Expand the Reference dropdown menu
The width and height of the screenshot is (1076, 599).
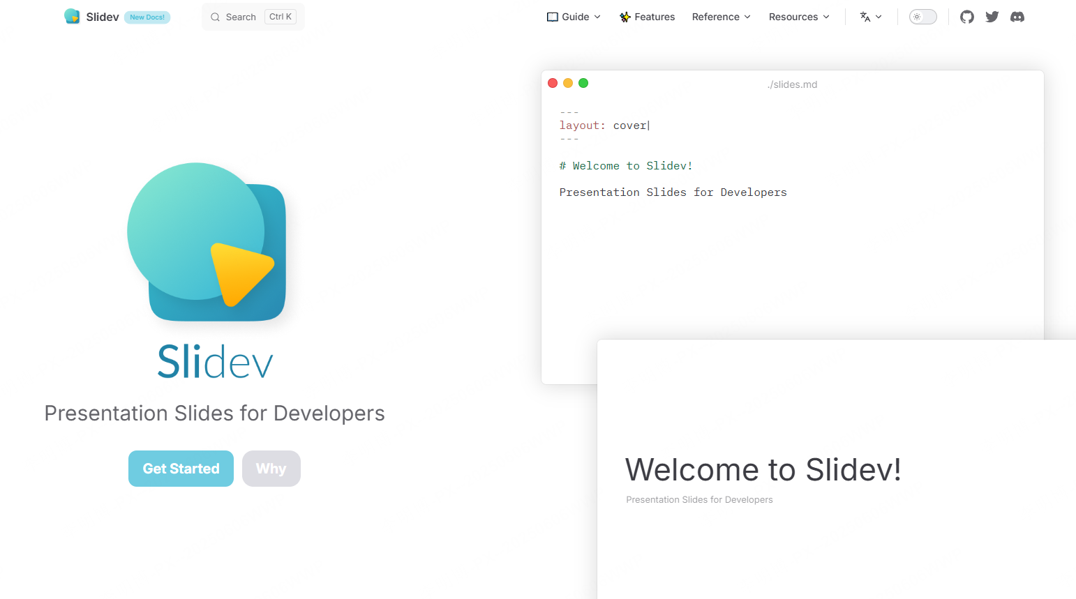point(721,17)
